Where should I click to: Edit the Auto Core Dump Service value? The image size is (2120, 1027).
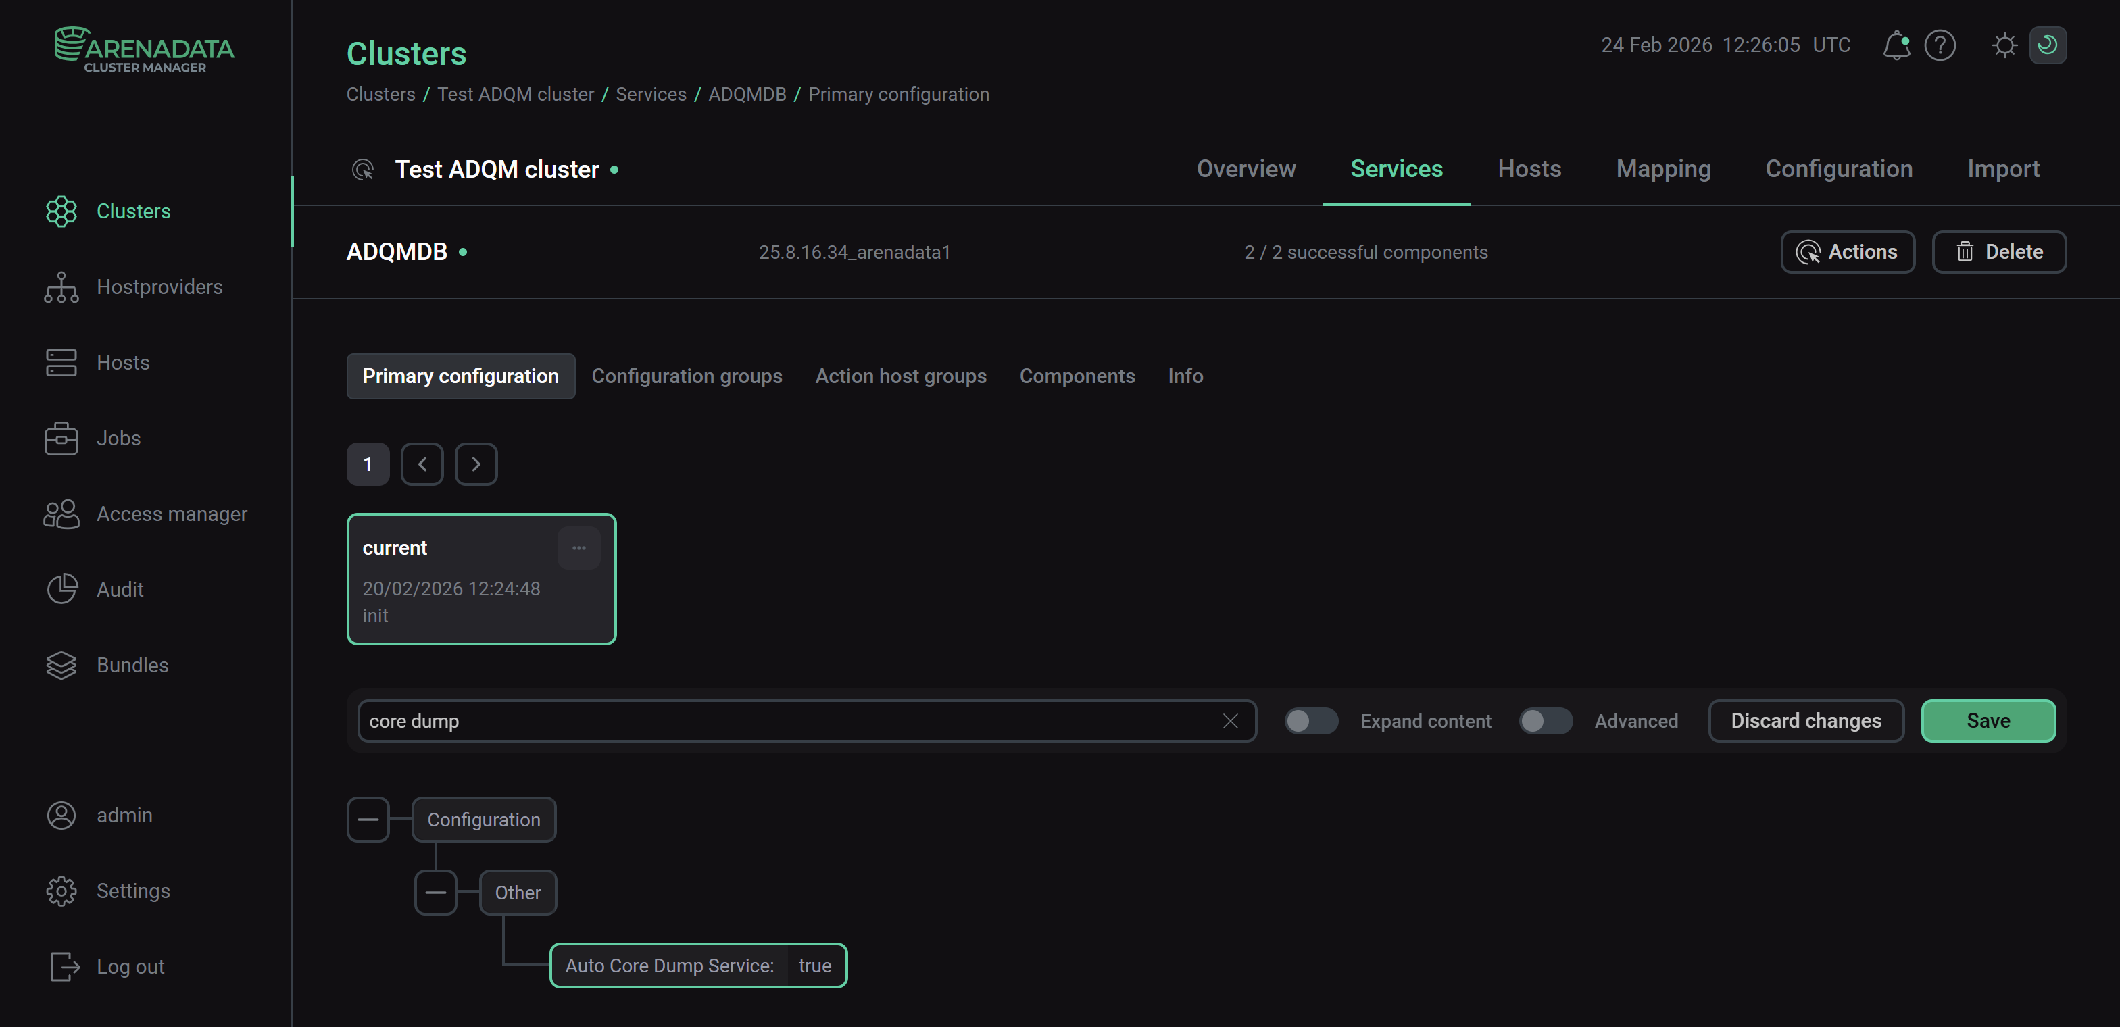click(814, 966)
